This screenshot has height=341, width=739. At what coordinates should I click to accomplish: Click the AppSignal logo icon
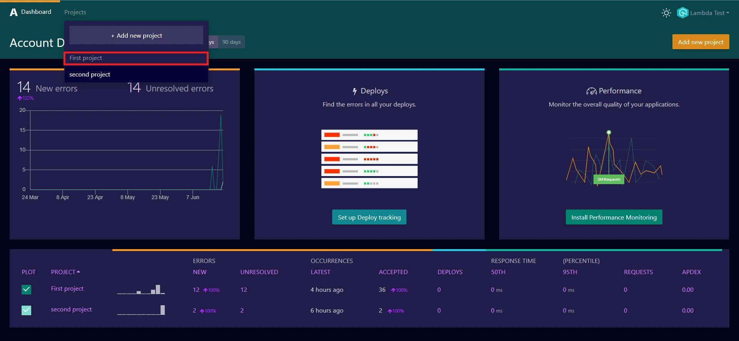(x=14, y=12)
